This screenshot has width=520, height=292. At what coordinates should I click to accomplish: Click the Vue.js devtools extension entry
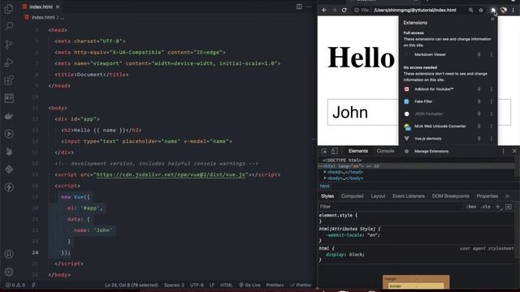428,139
